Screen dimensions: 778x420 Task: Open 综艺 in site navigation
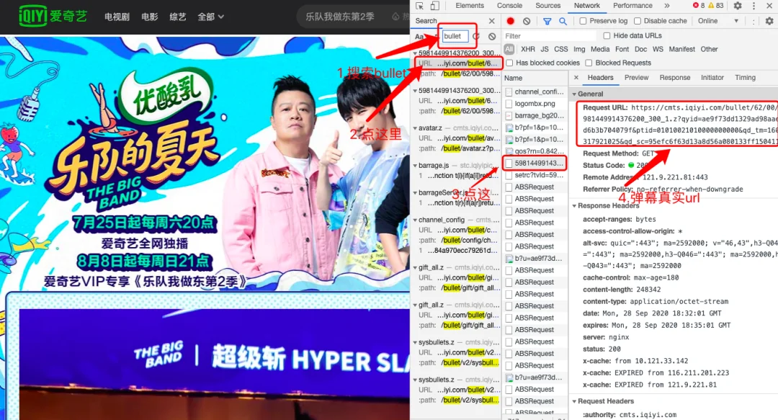[178, 17]
